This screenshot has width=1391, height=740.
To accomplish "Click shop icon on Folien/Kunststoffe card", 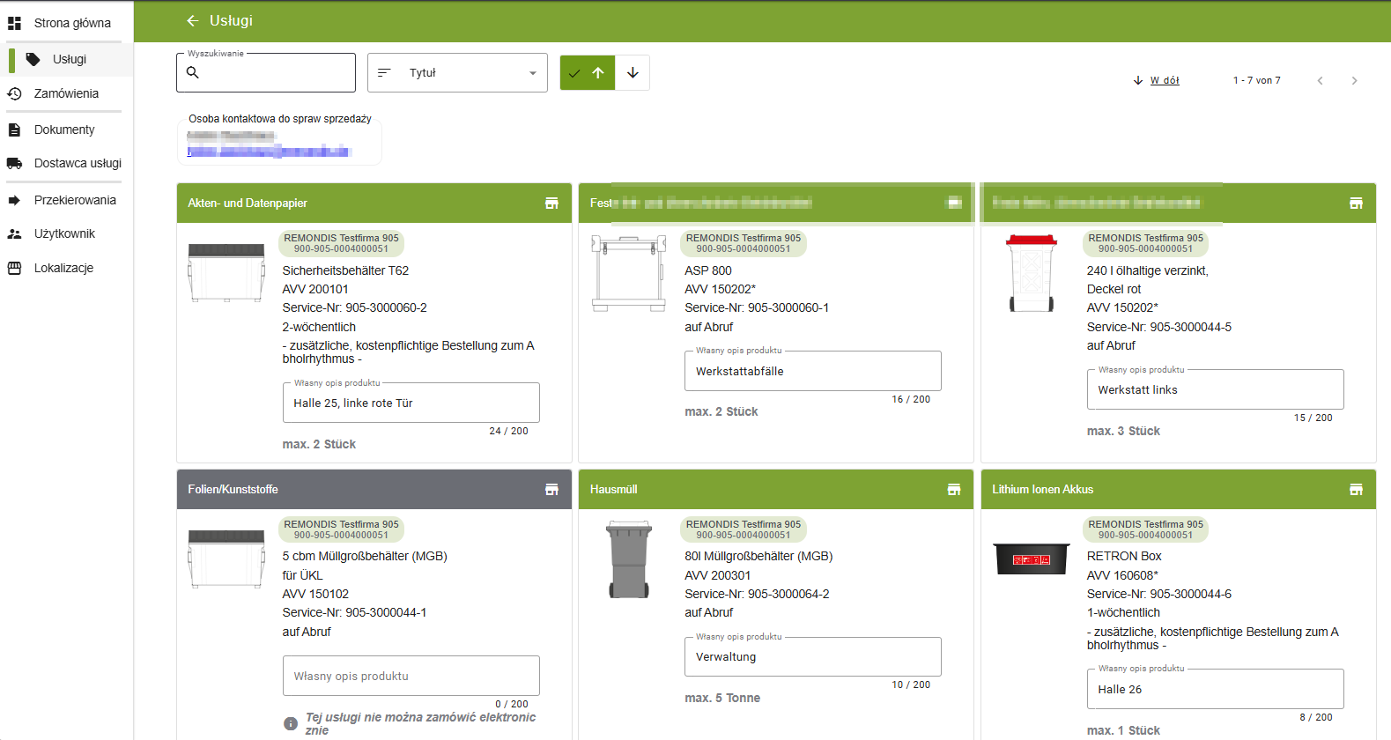I will pyautogui.click(x=551, y=490).
